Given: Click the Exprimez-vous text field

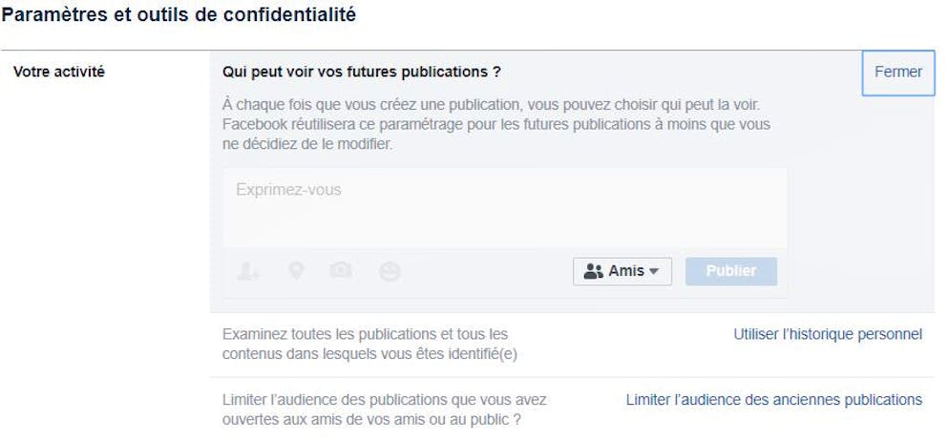Looking at the screenshot, I should 505,207.
